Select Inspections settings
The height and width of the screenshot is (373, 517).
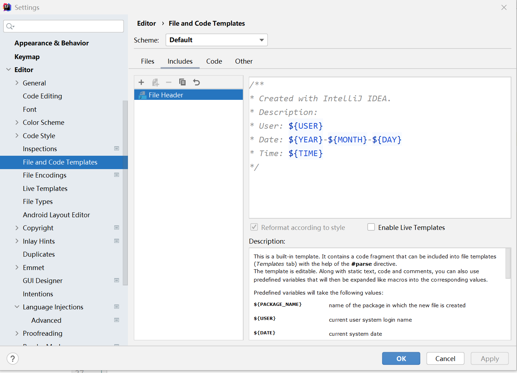point(40,149)
